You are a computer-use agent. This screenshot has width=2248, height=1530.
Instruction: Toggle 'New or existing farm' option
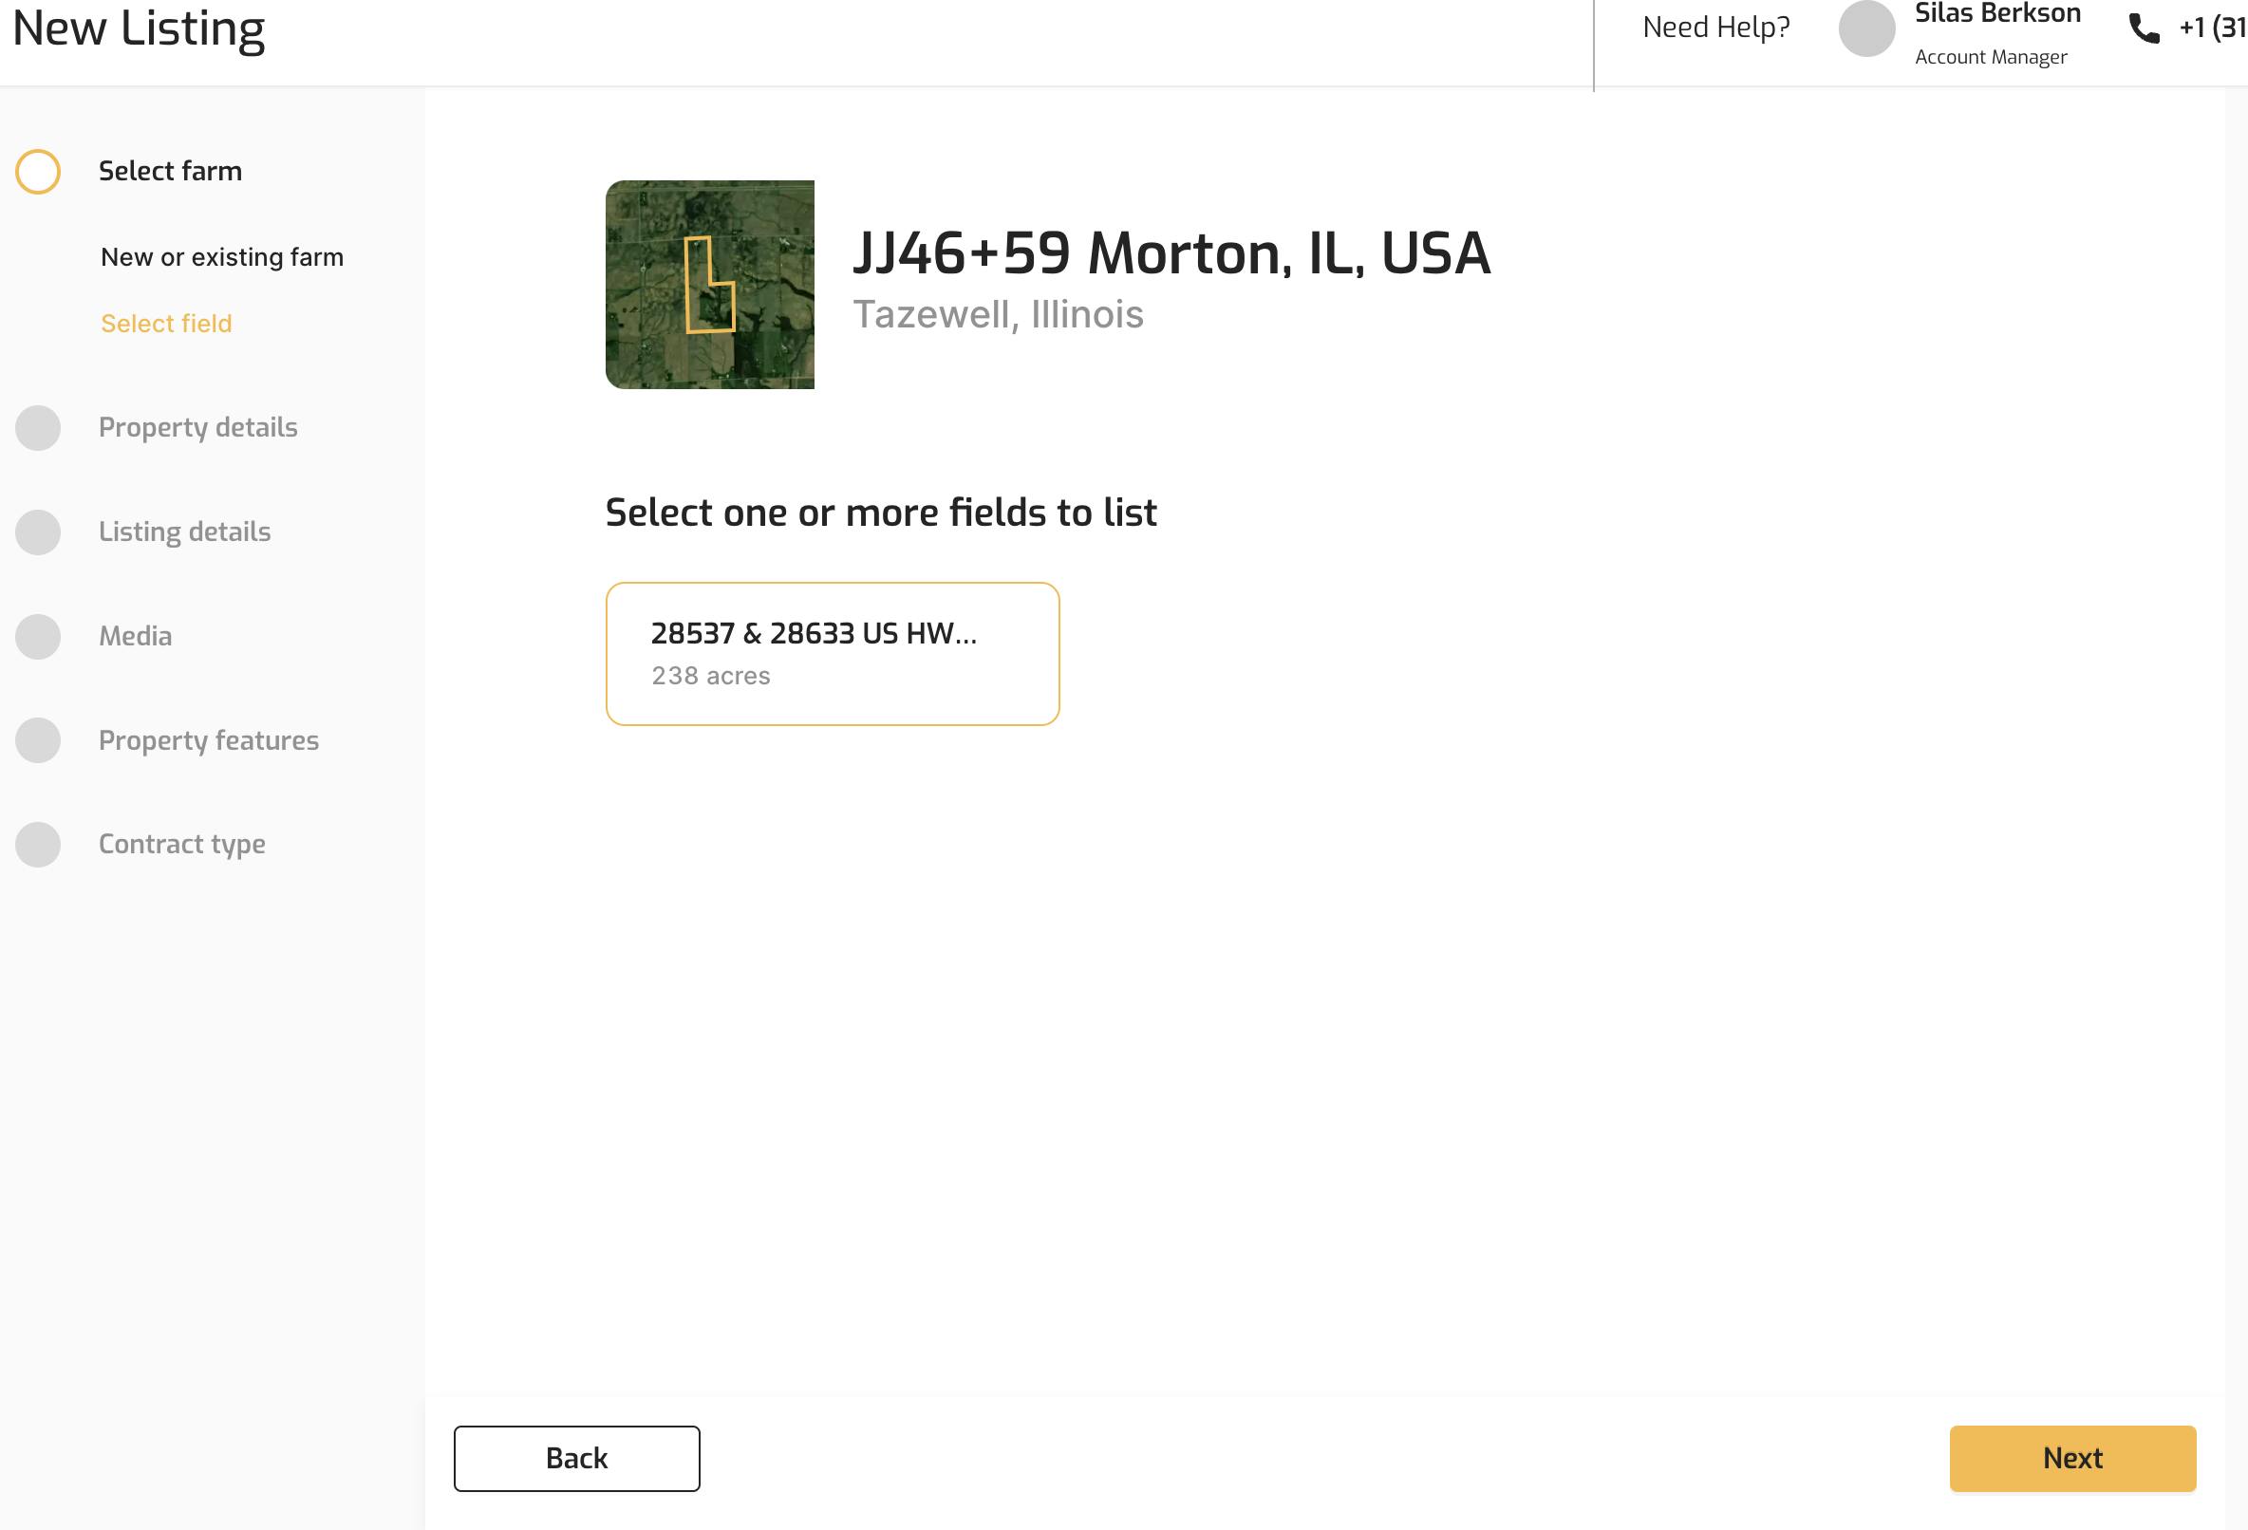(x=222, y=256)
